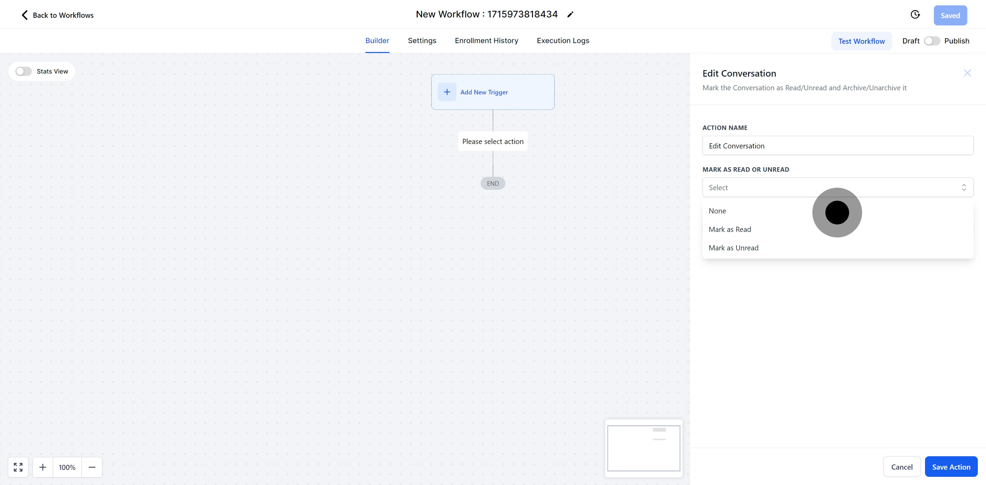Open Mark as Read or Unread dropdown
Screen dimensions: 986x485
[837, 187]
